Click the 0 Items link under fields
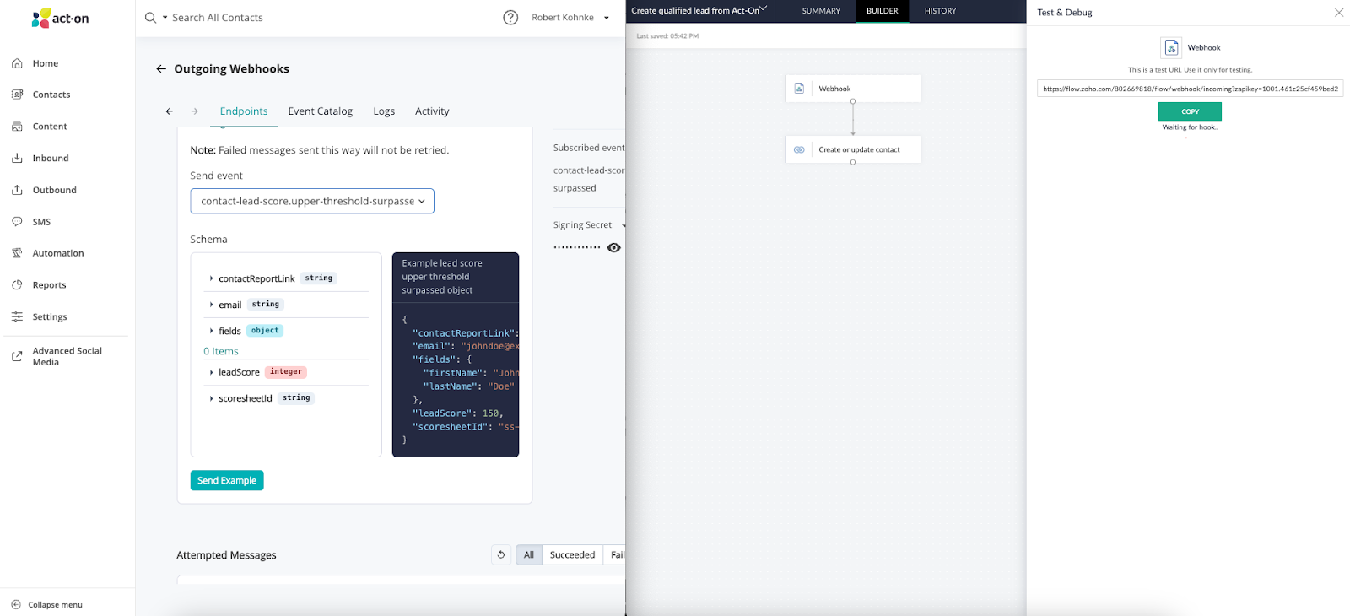Image resolution: width=1350 pixels, height=616 pixels. pos(221,351)
